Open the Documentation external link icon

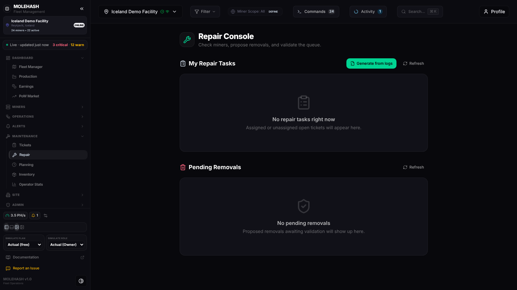tap(82, 257)
